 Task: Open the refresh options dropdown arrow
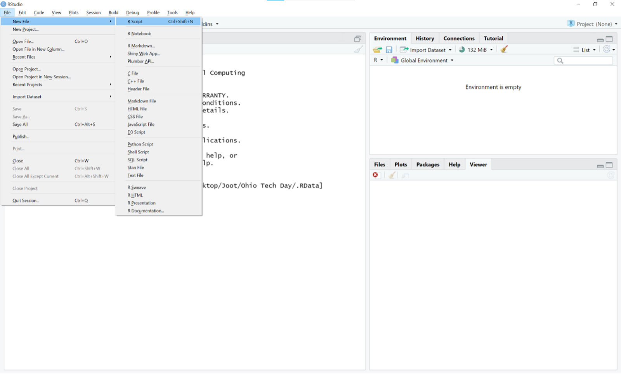pos(614,50)
